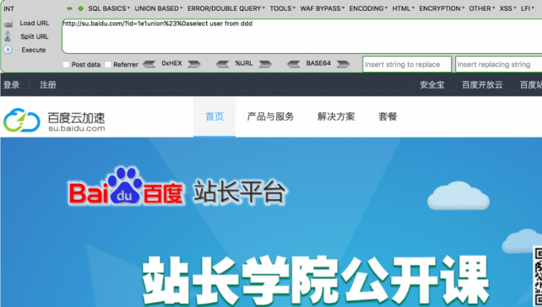
Task: Click the Execute play icon
Action: pyautogui.click(x=8, y=50)
